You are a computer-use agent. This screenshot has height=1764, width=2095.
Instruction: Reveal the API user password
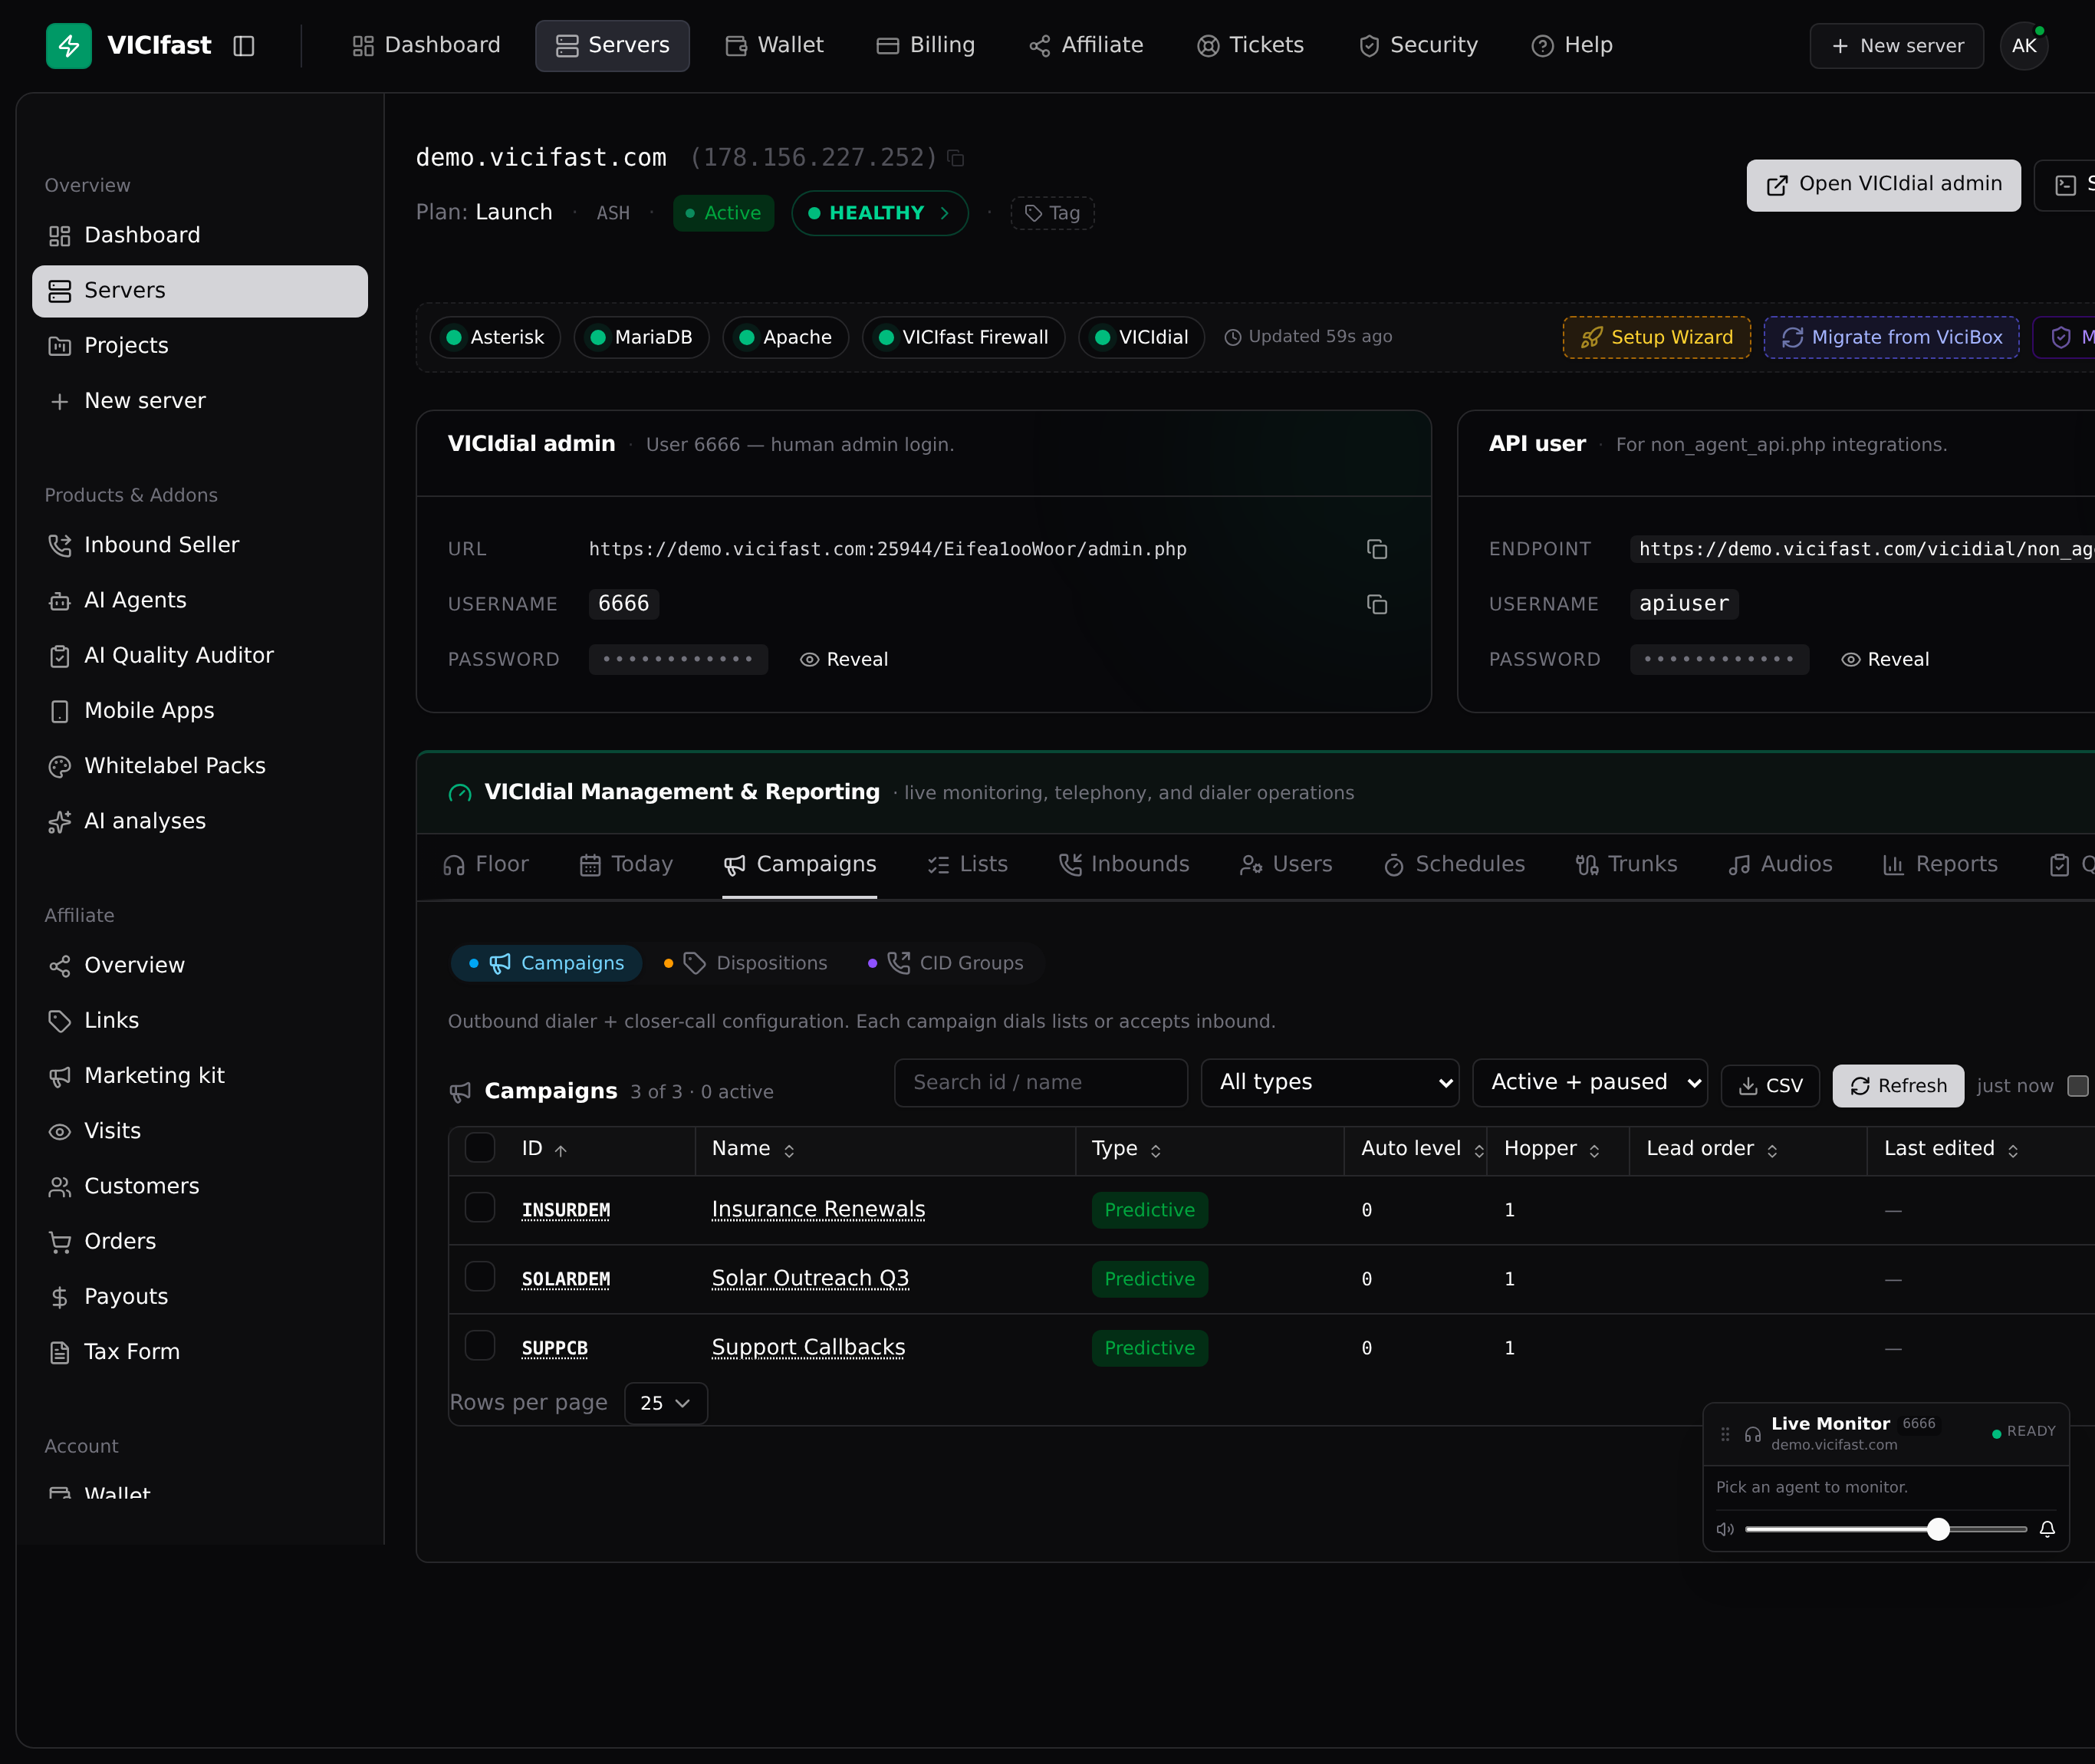[x=1885, y=659]
